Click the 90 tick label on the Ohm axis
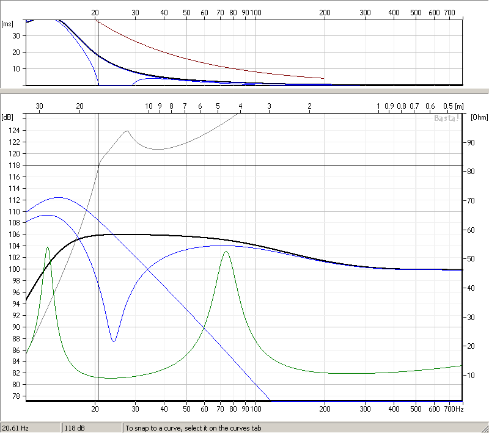The image size is (489, 433). pyautogui.click(x=471, y=142)
